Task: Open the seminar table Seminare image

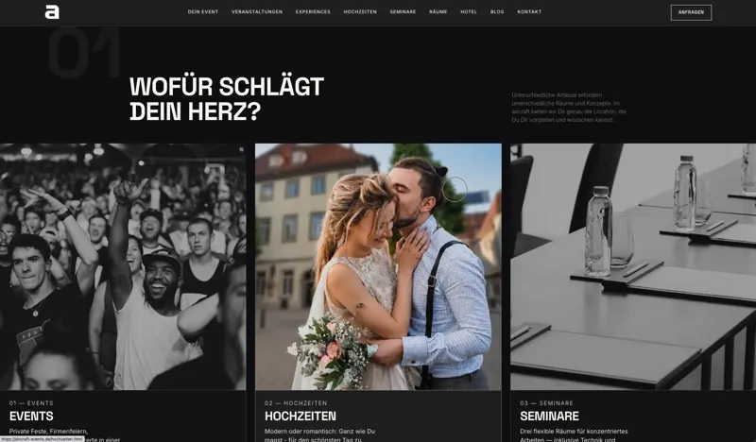Action: coord(633,266)
